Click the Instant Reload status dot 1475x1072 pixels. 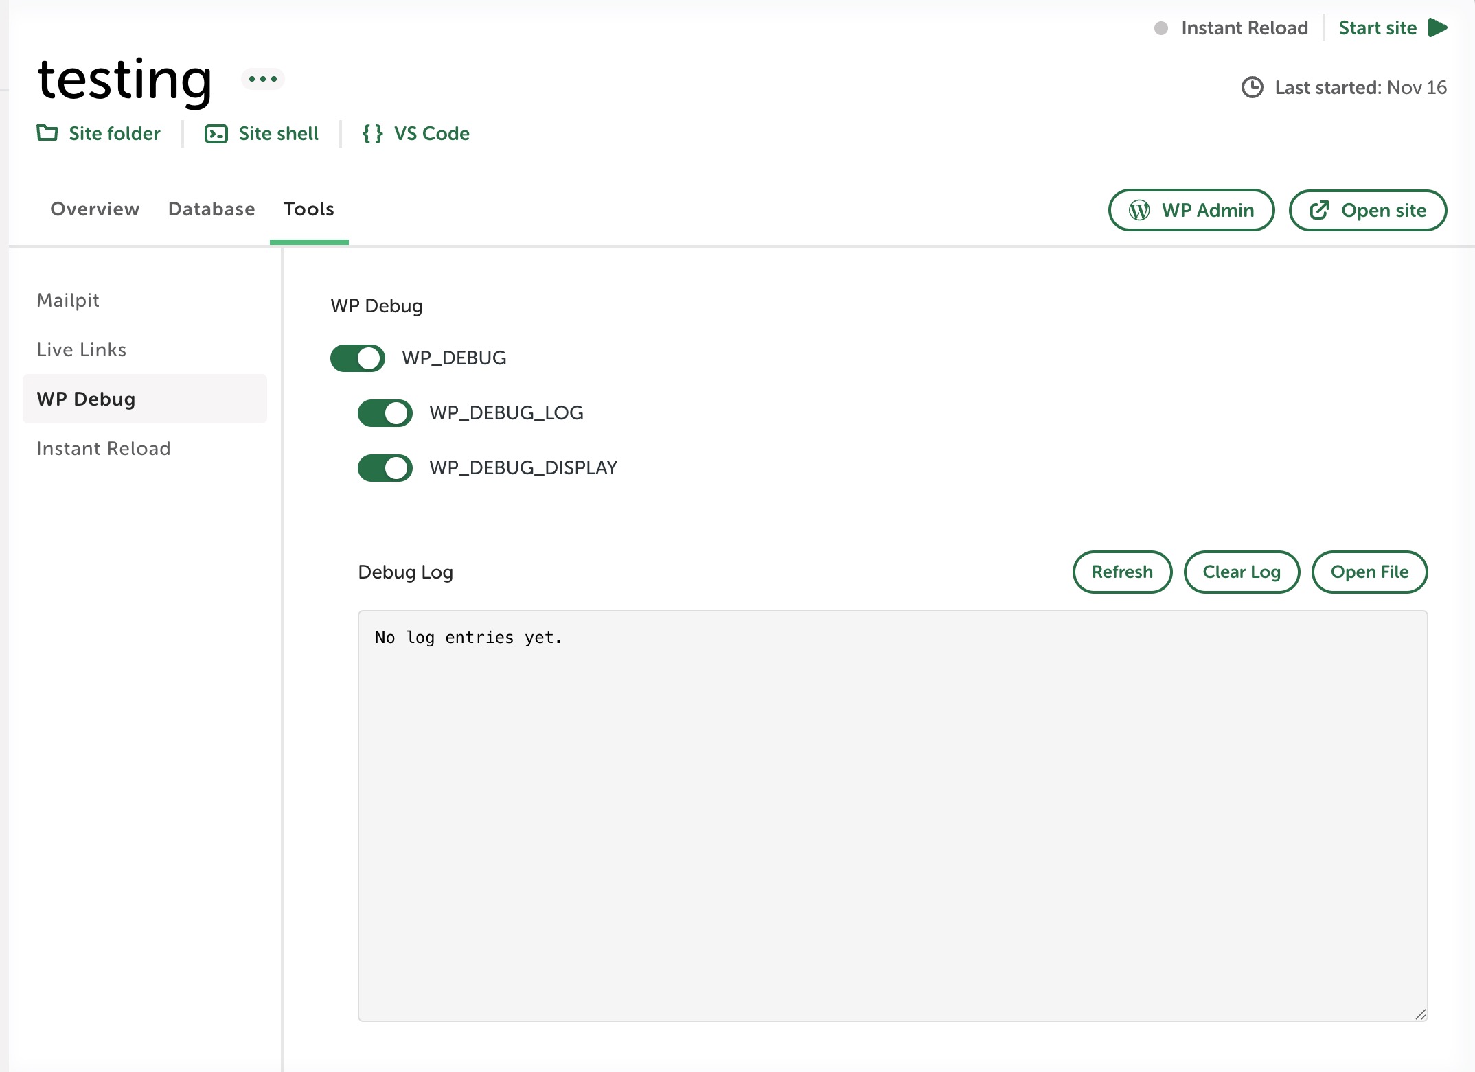pyautogui.click(x=1160, y=28)
